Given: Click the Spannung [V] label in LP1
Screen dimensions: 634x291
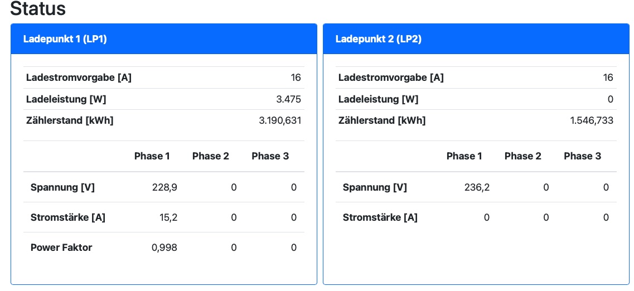Looking at the screenshot, I should coord(62,187).
